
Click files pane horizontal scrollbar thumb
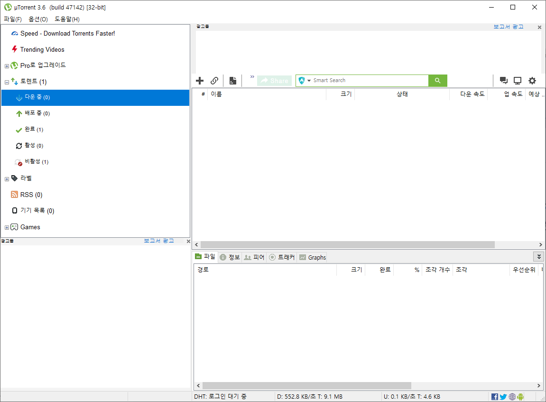pos(307,386)
